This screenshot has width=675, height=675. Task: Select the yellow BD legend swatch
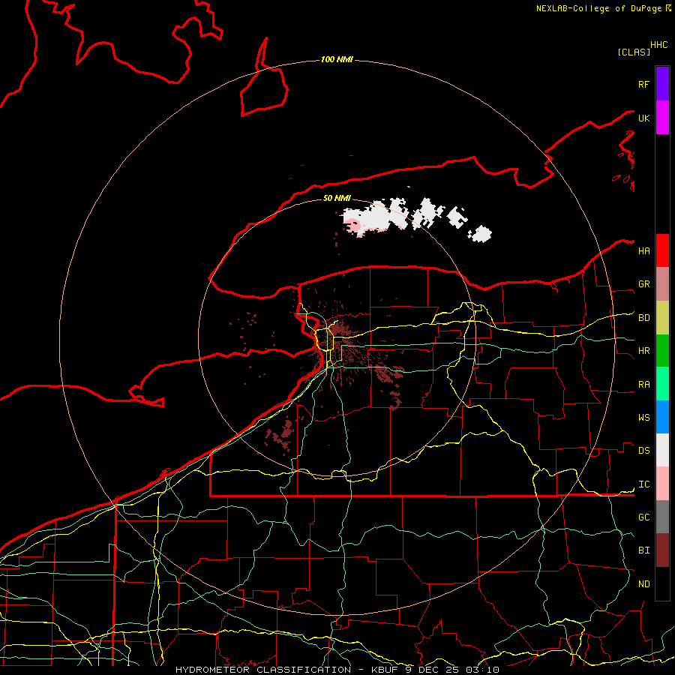(x=662, y=318)
